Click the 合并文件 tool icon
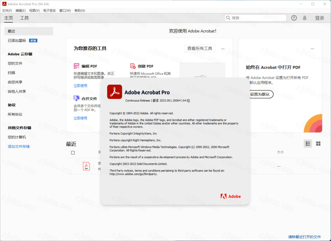The image size is (331, 241). click(x=76, y=98)
